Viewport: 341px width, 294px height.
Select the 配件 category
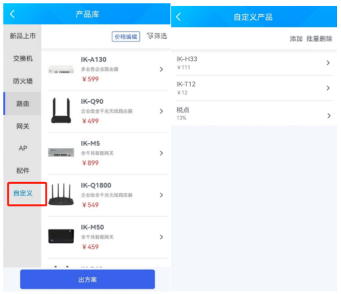pyautogui.click(x=23, y=171)
